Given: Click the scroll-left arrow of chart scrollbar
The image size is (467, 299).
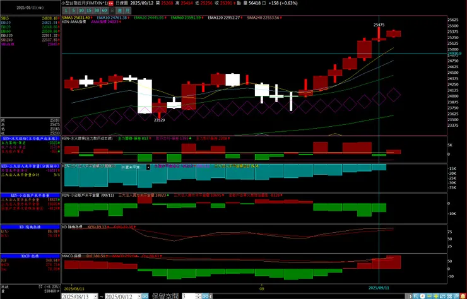Looking at the screenshot, I should (211, 296).
